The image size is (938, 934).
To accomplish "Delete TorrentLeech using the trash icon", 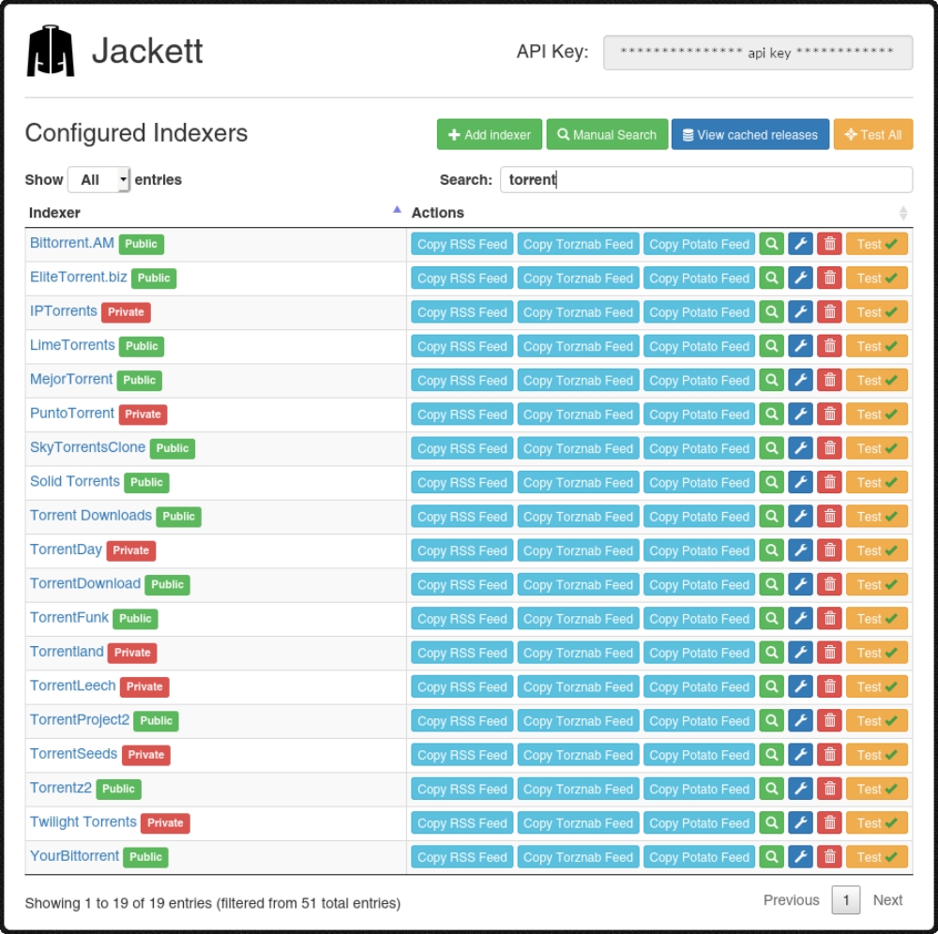I will pyautogui.click(x=829, y=686).
